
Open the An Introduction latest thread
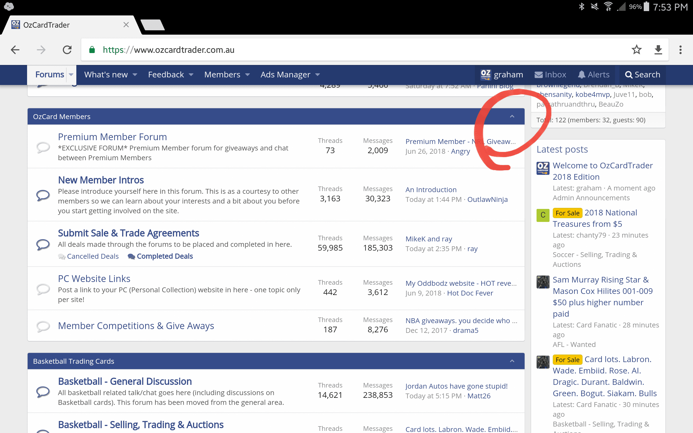[x=431, y=190]
